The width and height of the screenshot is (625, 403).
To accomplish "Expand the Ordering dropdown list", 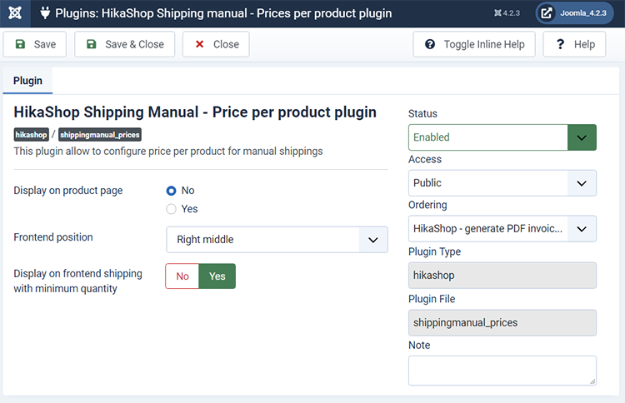I will (502, 229).
